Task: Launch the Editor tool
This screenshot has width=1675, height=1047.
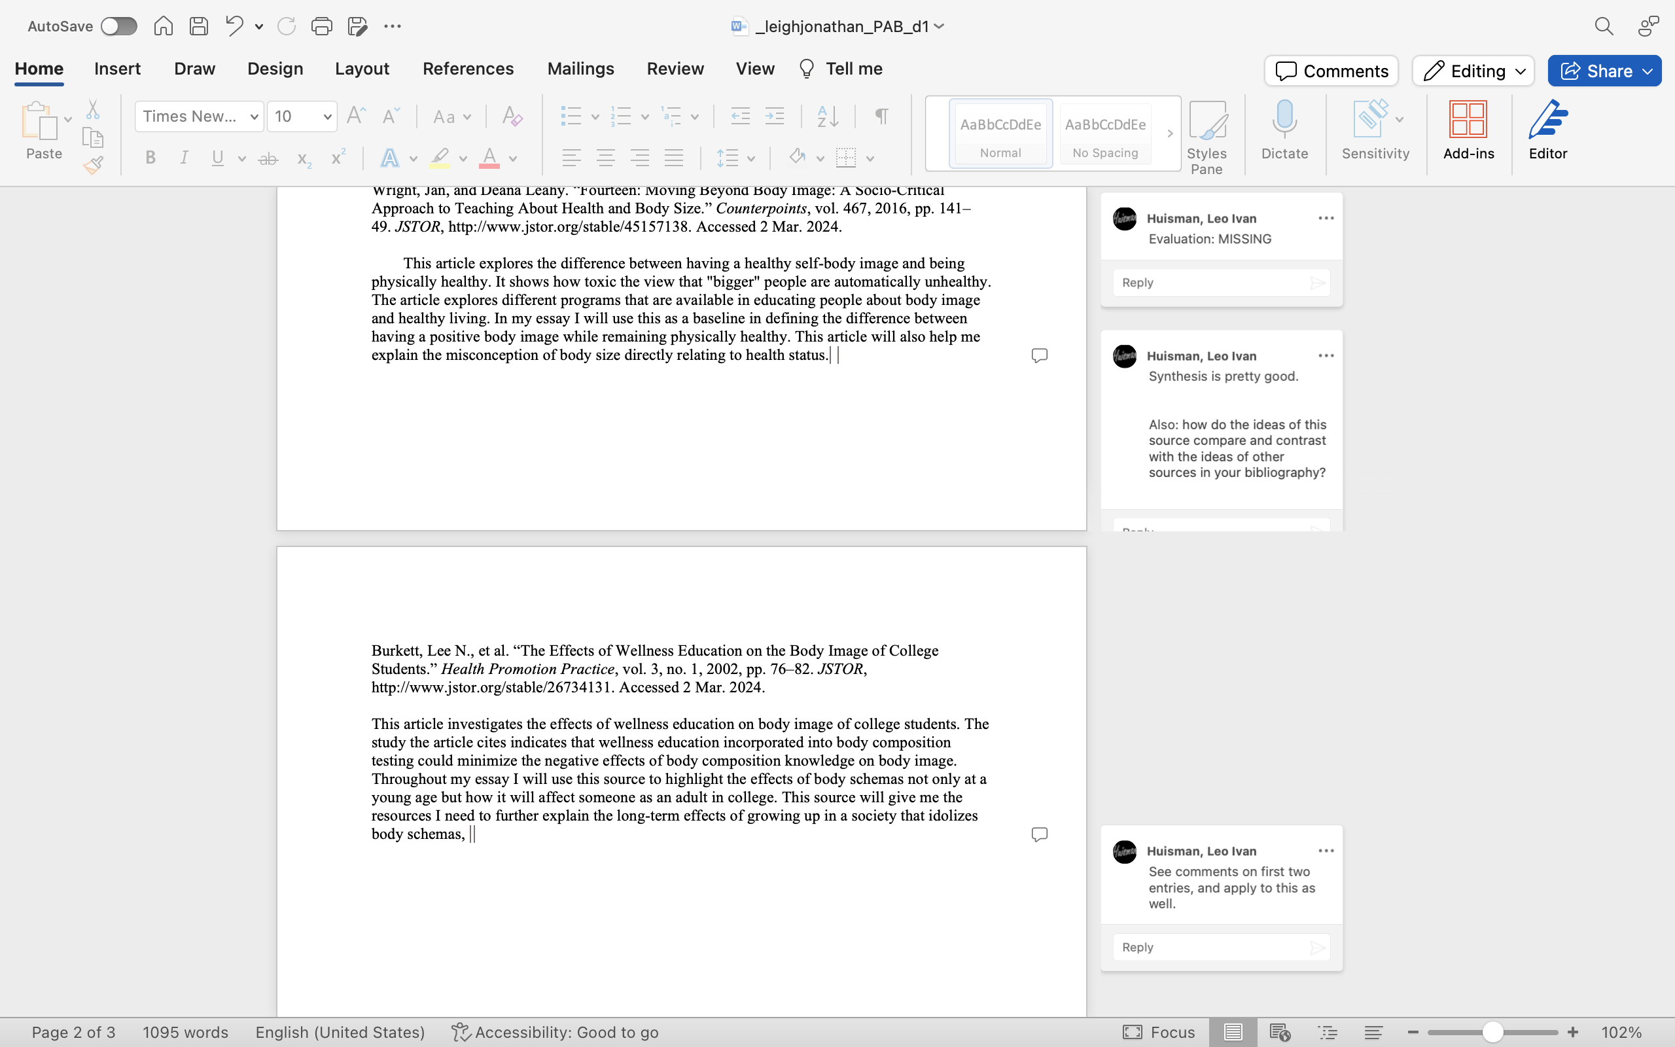Action: (1547, 130)
